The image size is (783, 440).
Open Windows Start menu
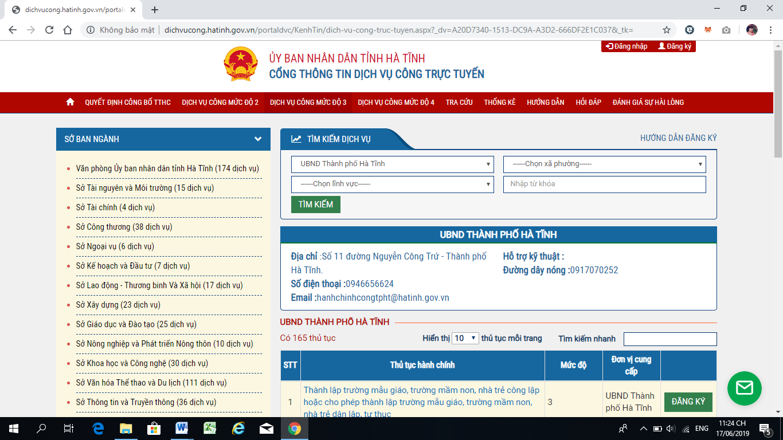(x=14, y=428)
